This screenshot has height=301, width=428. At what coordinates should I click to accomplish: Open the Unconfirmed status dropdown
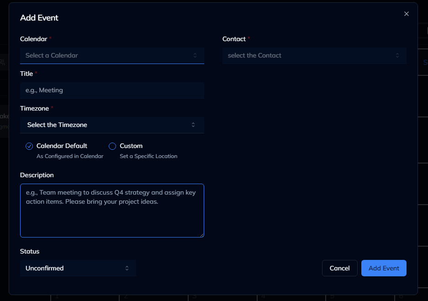tap(78, 268)
